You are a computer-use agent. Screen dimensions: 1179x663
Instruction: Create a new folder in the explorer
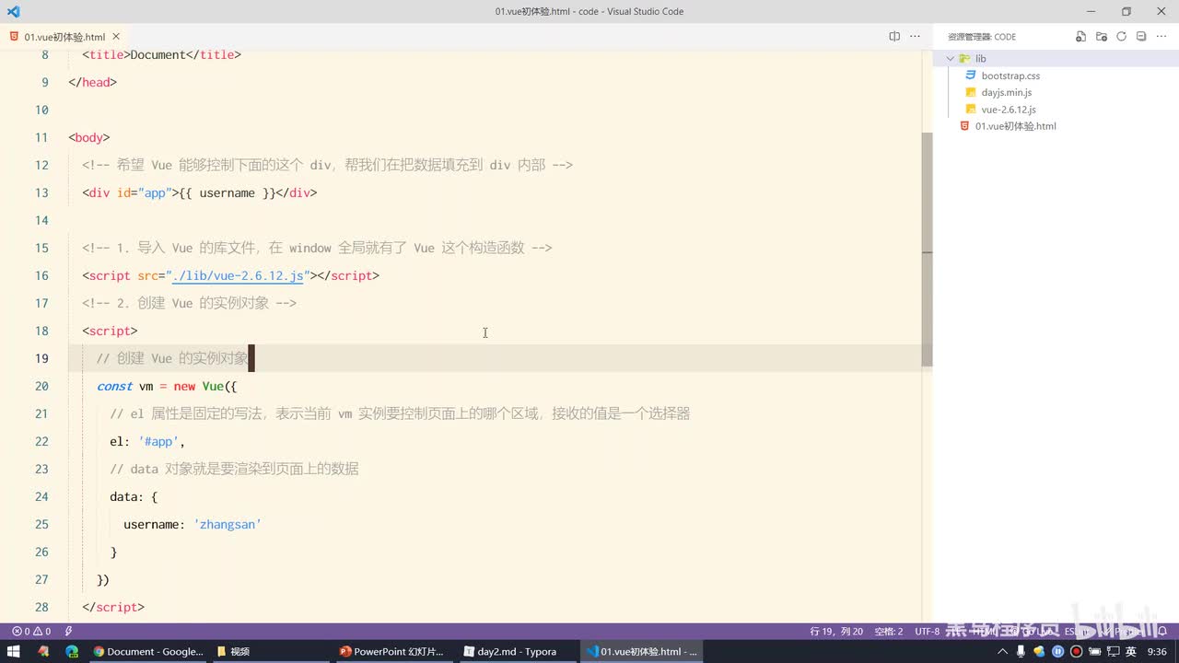pos(1102,37)
